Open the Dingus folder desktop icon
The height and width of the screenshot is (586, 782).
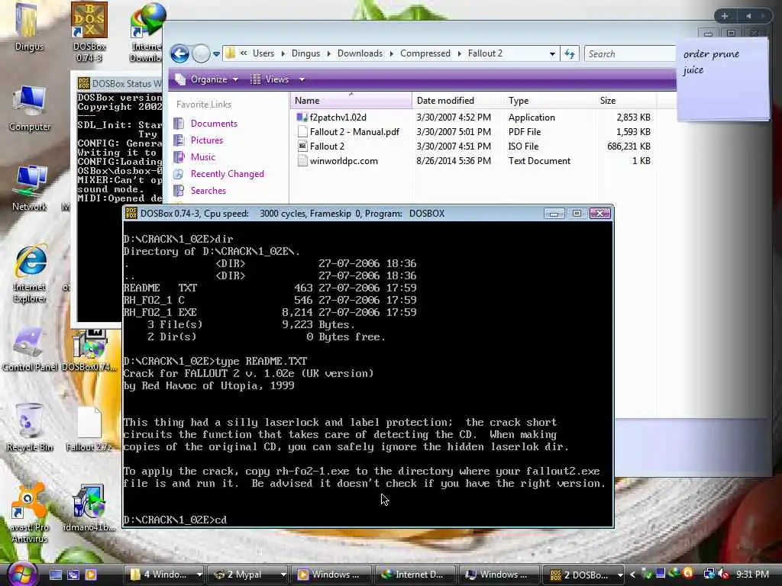pyautogui.click(x=28, y=26)
